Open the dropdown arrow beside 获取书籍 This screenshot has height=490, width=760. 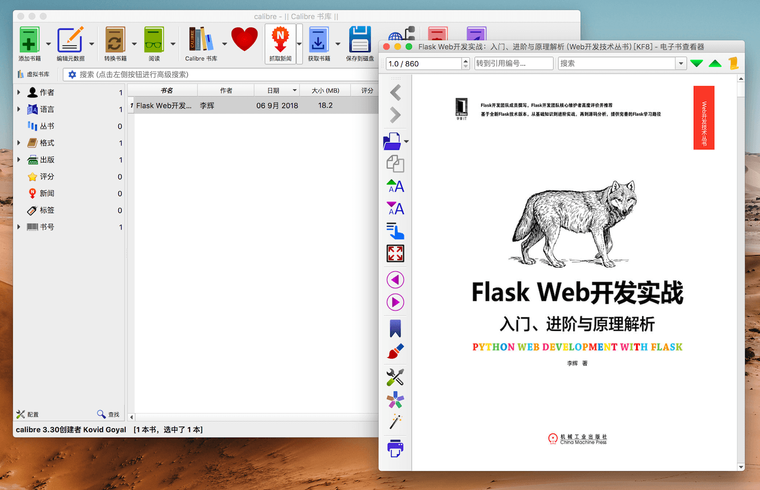[338, 44]
